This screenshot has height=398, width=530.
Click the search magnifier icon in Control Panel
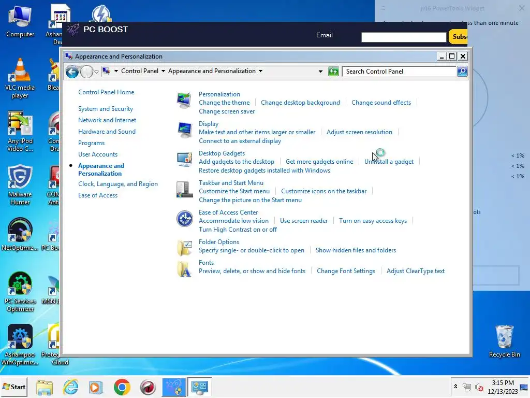tap(462, 72)
